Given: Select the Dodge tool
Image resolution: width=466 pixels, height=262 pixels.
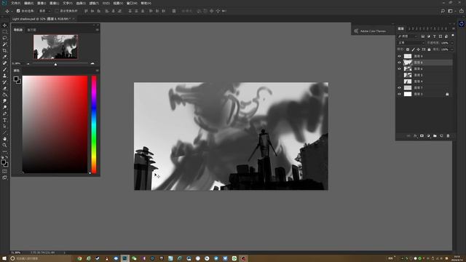Looking at the screenshot, I should point(4,107).
